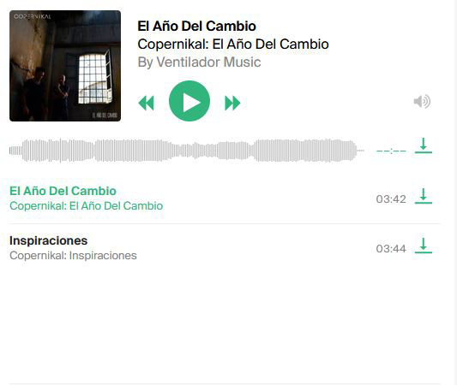Click the header title El Año Del Cambio
457x385 pixels.
tap(196, 27)
